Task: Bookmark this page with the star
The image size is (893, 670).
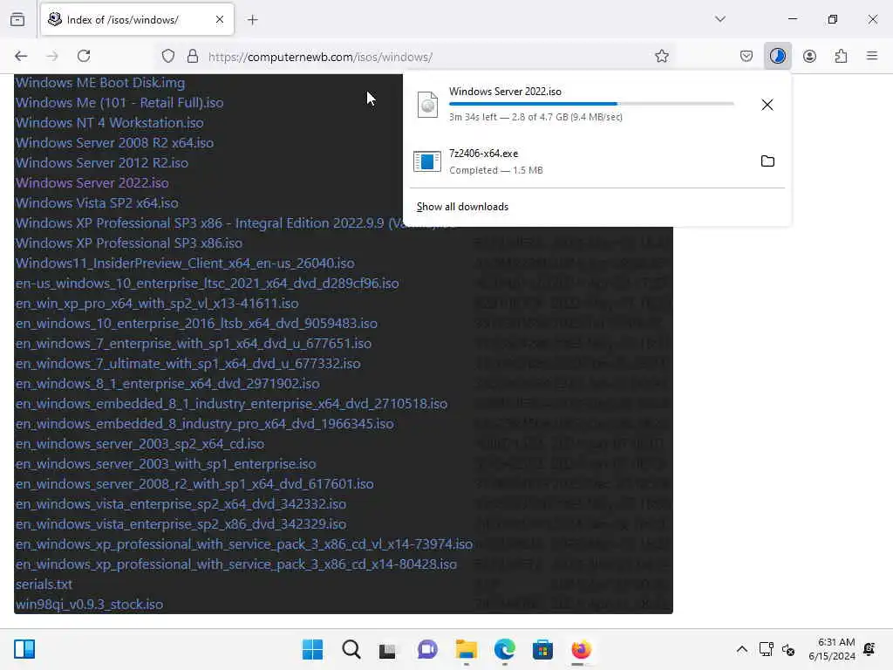Action: tap(662, 56)
